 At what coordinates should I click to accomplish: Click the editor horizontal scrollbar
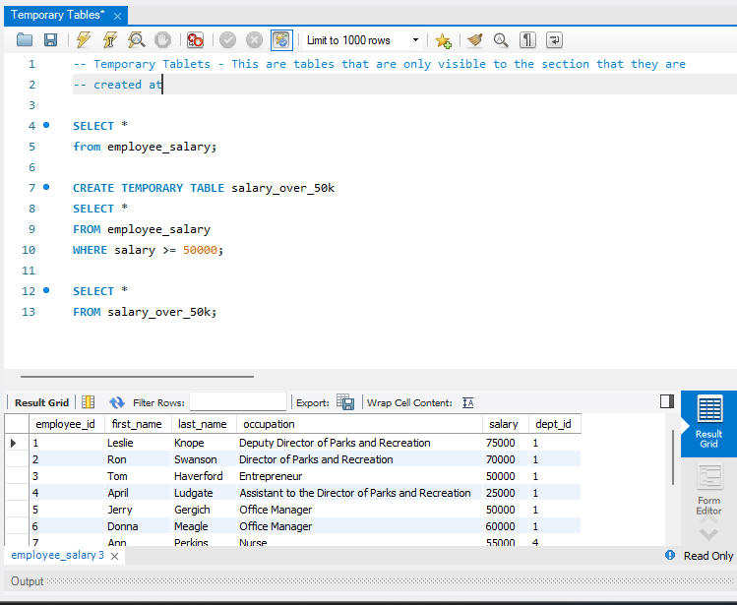pyautogui.click(x=137, y=377)
